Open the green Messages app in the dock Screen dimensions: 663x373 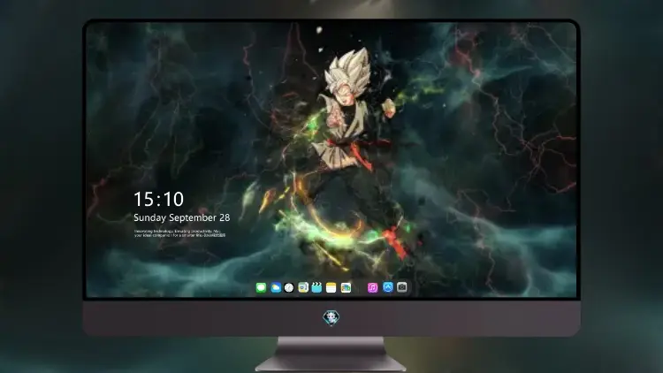tap(261, 287)
